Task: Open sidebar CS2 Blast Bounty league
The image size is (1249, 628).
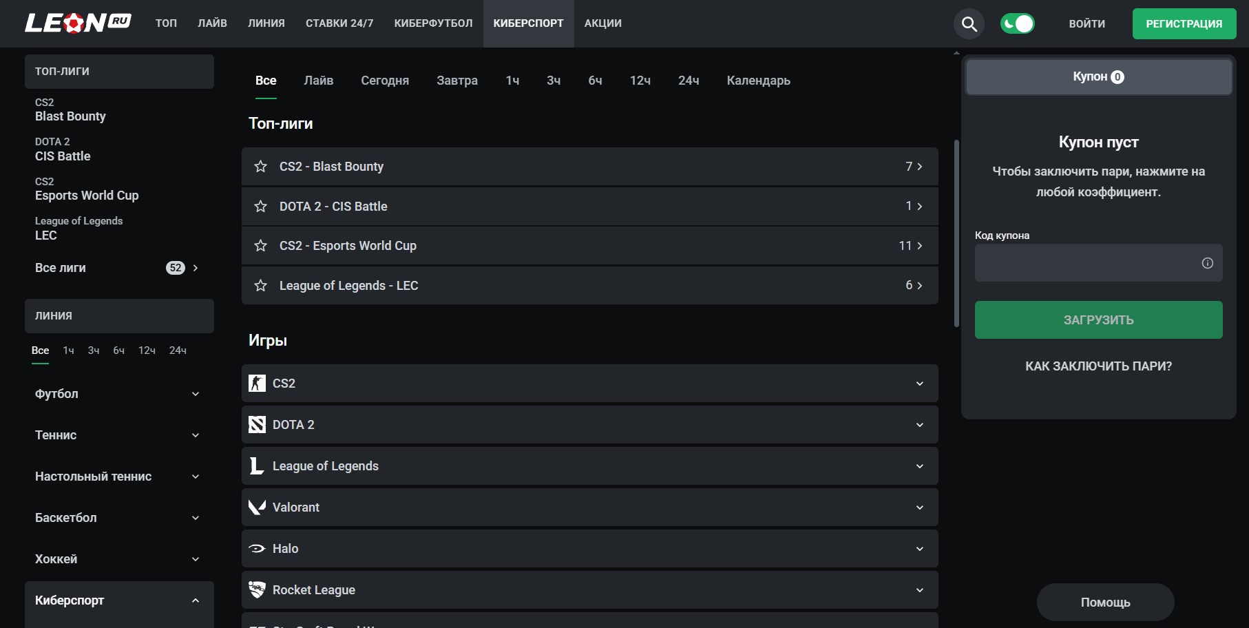Action: 70,109
